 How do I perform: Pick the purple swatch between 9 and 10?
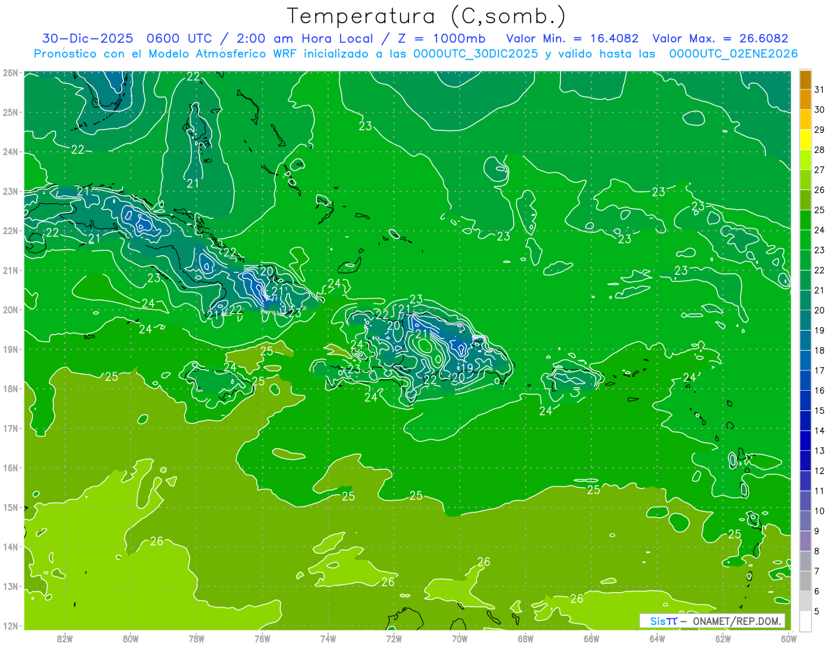pos(805,521)
